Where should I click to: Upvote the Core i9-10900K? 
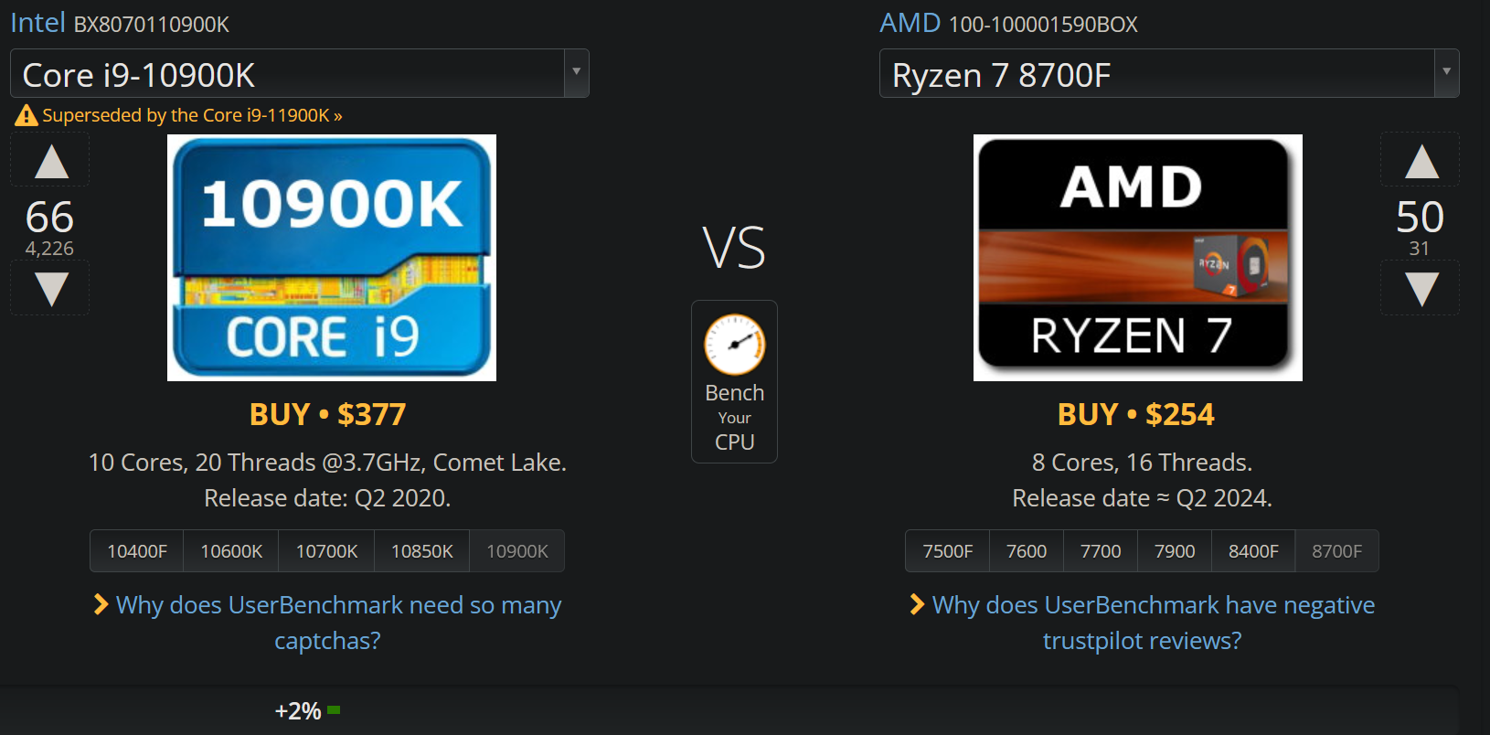coord(50,161)
